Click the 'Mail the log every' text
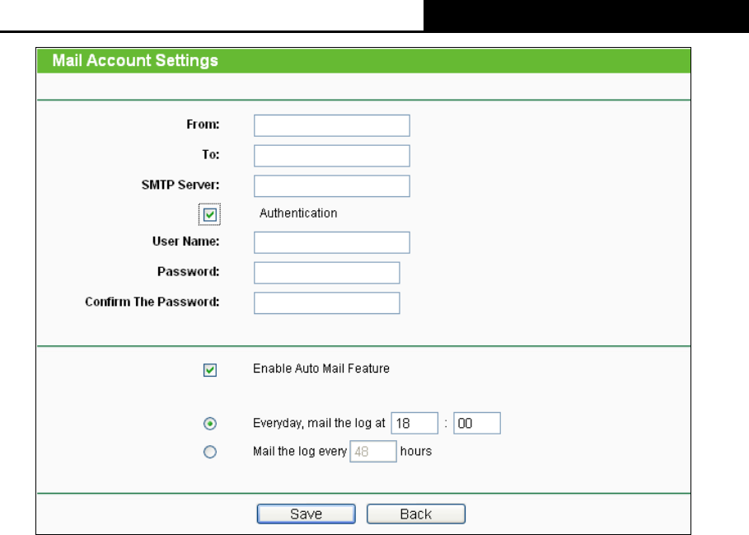Screen dimensions: 749x535 [x=299, y=452]
